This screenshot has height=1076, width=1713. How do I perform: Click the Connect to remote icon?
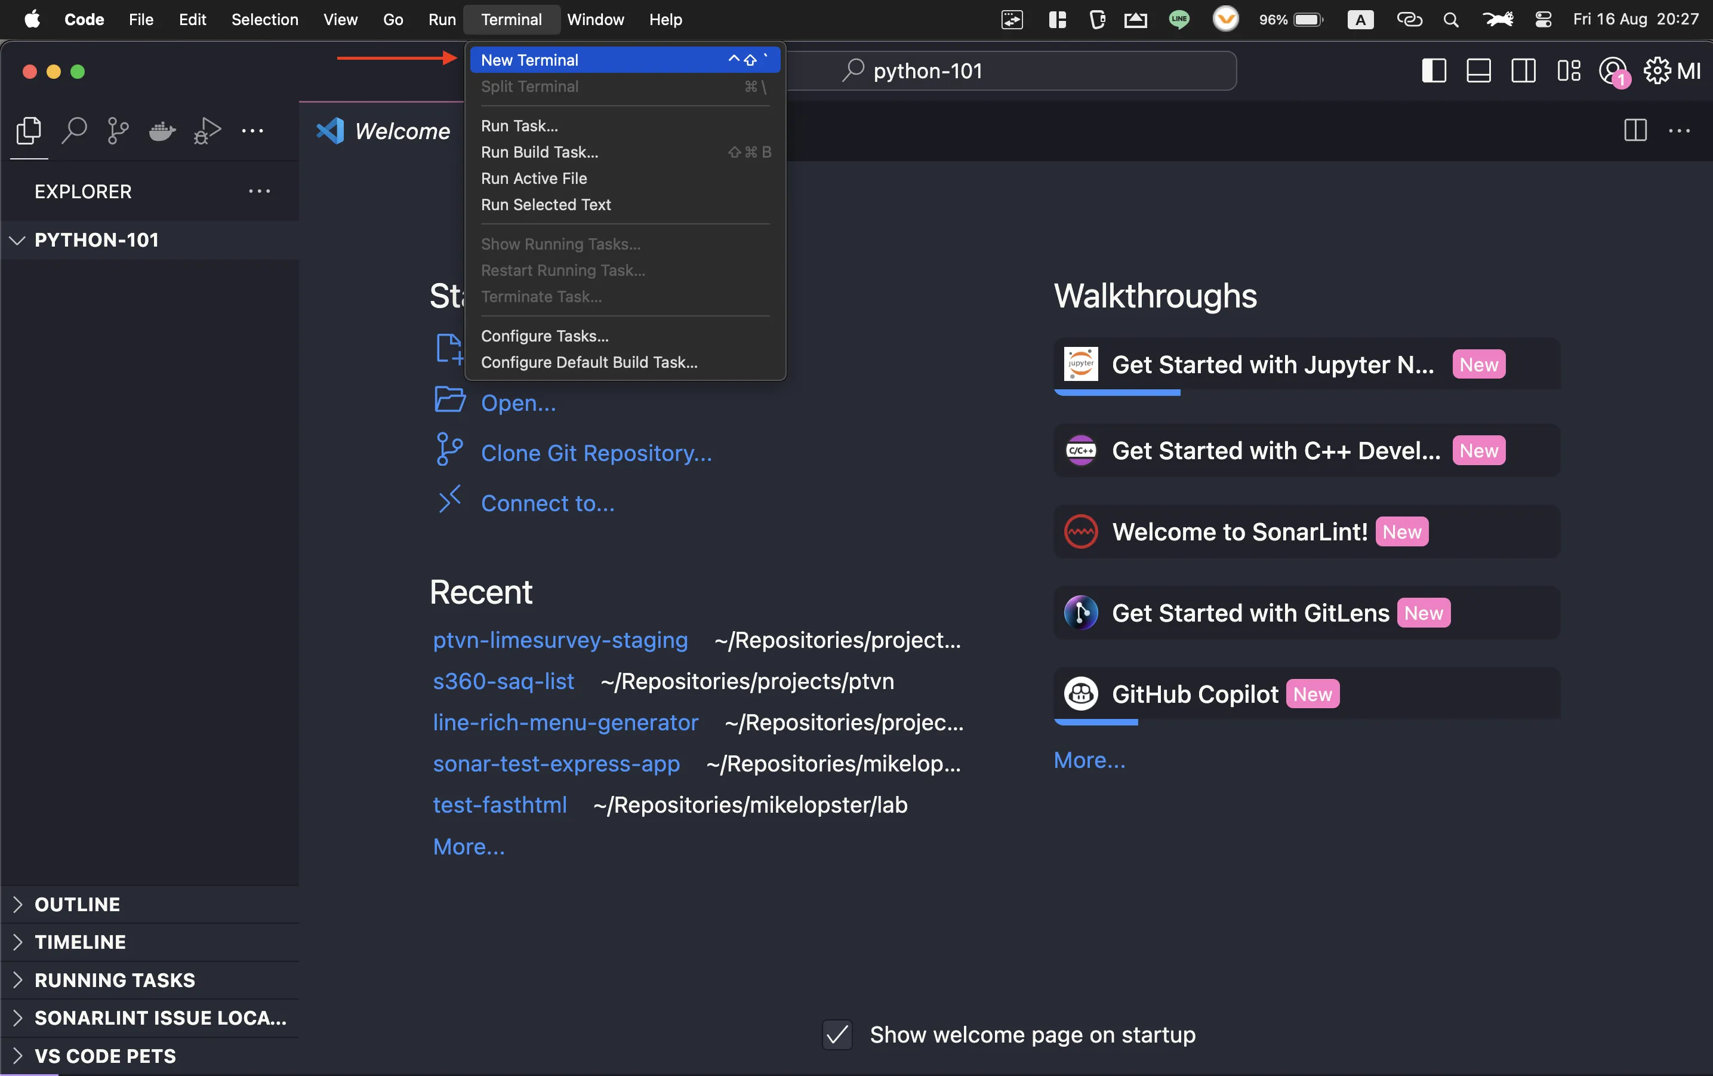(x=449, y=500)
